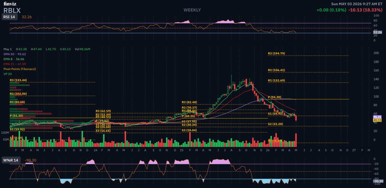Click the R2 (156.41) pivot label
This screenshot has width=386, height=188.
[277, 70]
